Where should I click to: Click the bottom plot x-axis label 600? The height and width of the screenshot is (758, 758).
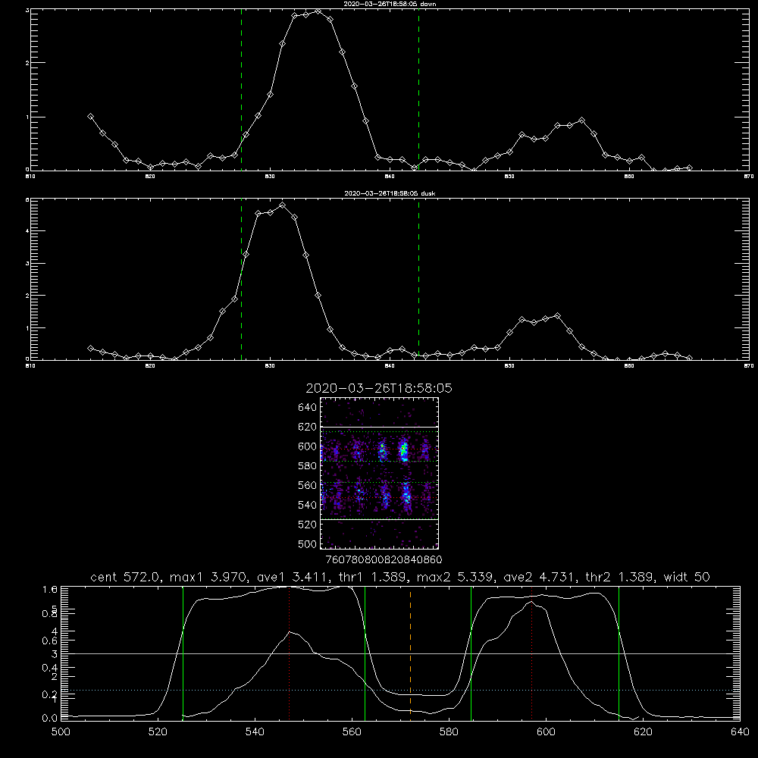546,732
